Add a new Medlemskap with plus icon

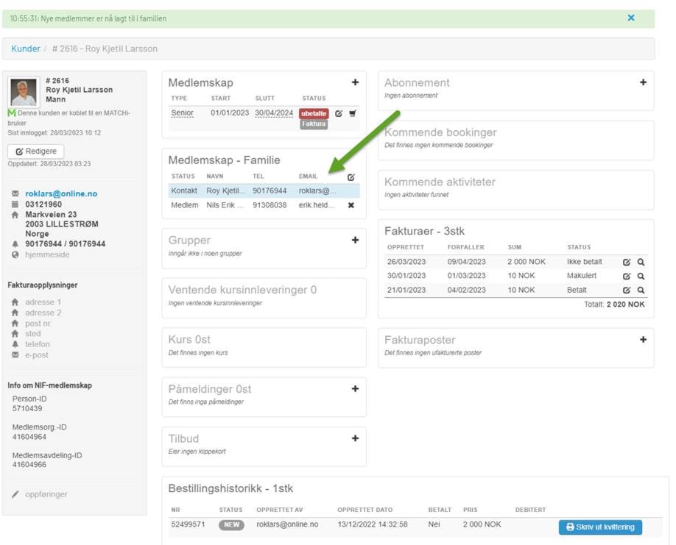click(x=355, y=83)
